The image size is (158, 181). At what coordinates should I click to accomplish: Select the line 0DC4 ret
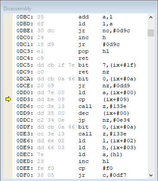pyautogui.click(x=80, y=58)
